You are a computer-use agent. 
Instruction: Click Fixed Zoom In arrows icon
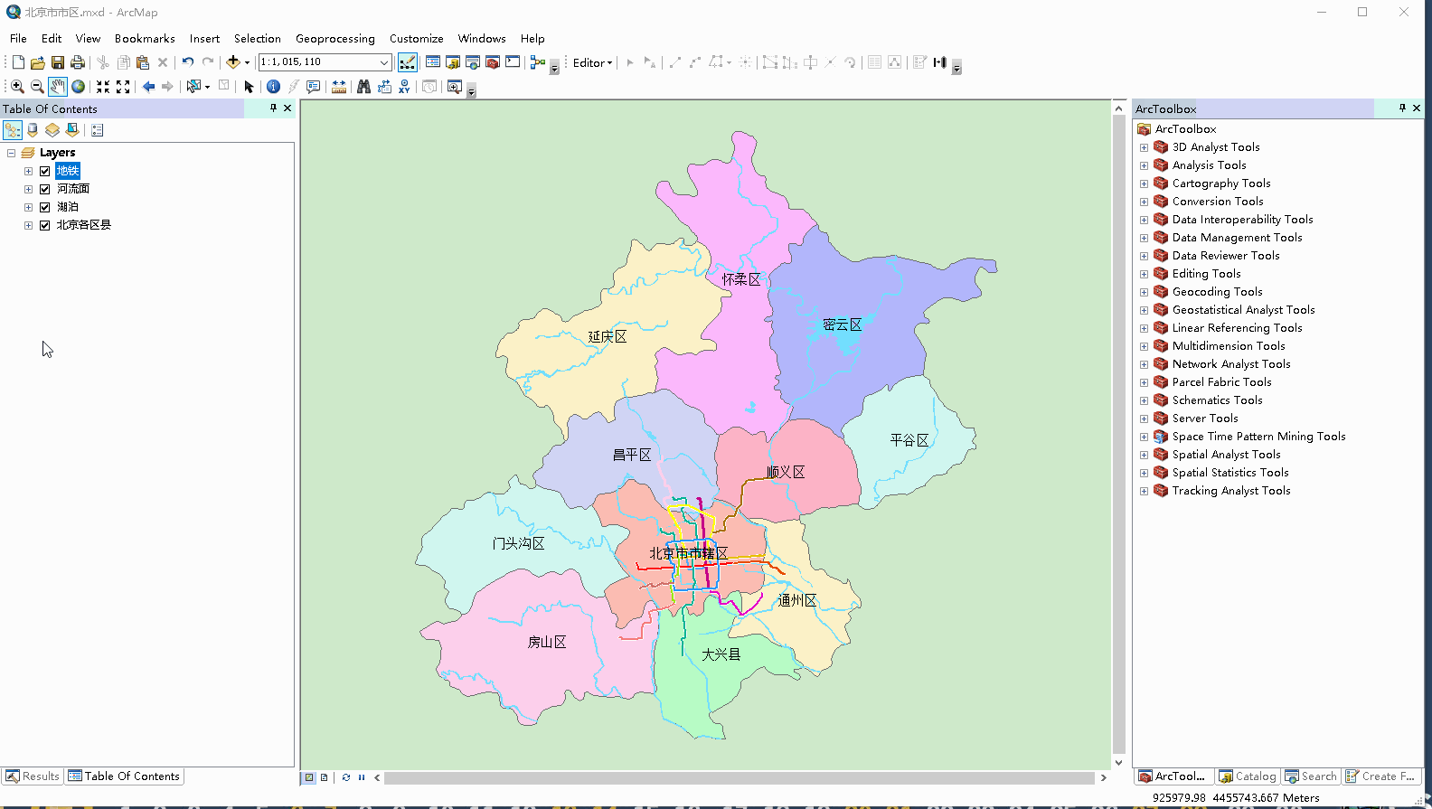tap(103, 87)
